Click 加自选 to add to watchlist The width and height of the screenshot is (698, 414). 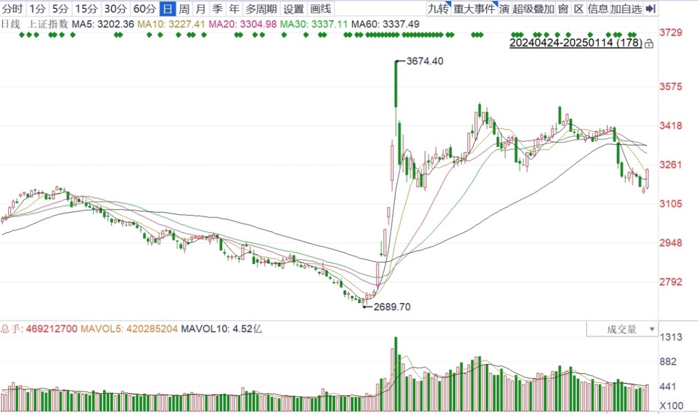pyautogui.click(x=626, y=9)
